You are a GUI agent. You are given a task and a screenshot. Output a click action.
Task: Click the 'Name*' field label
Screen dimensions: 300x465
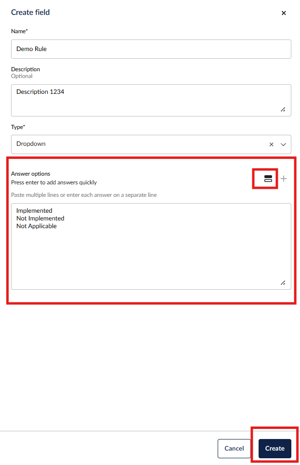(19, 31)
